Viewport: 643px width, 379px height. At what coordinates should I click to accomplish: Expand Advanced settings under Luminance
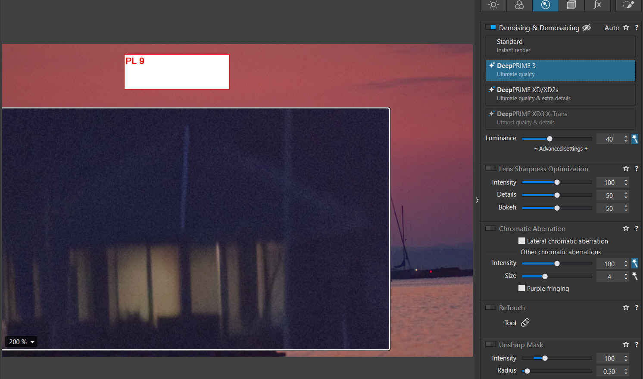(561, 149)
